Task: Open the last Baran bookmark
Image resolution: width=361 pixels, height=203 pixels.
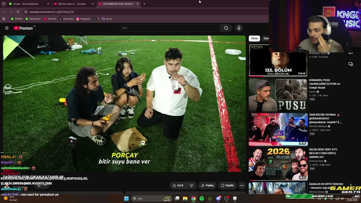Action: coord(107,19)
